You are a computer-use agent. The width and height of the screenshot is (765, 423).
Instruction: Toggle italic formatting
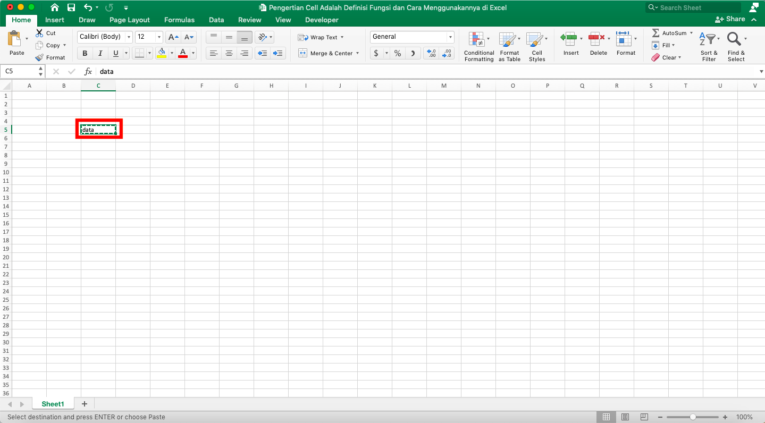click(100, 53)
